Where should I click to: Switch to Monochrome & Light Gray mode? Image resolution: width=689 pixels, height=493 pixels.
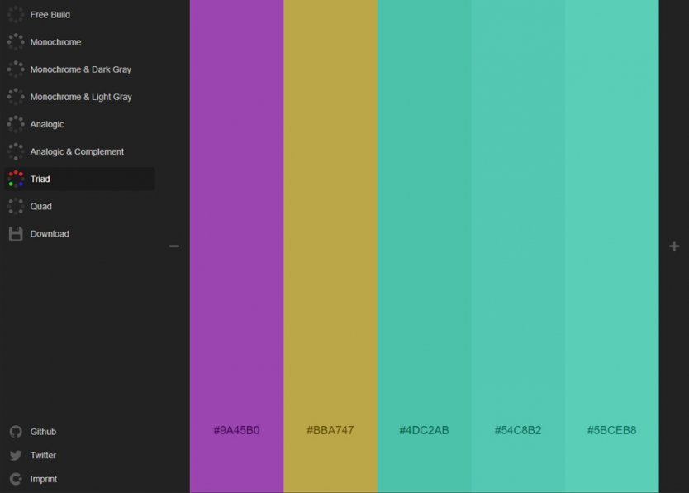coord(80,97)
